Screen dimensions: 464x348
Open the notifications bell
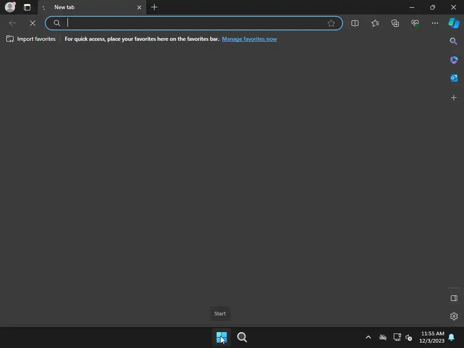(451, 337)
